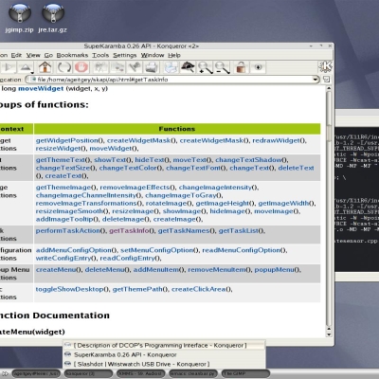Image resolution: width=379 pixels, height=379 pixels.
Task: Open the rotateImage() link
Action: click(169, 204)
